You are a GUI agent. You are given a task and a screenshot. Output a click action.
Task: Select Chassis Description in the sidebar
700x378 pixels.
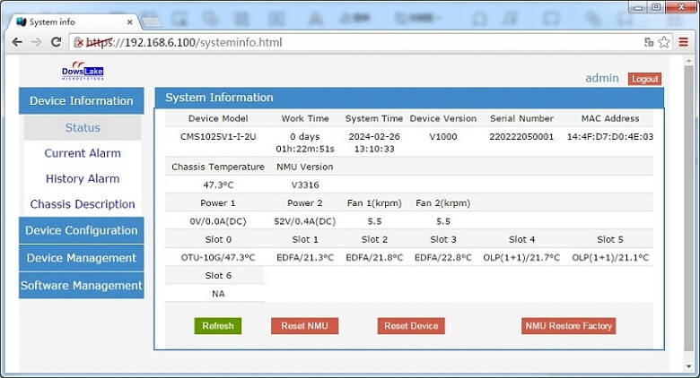coord(83,204)
